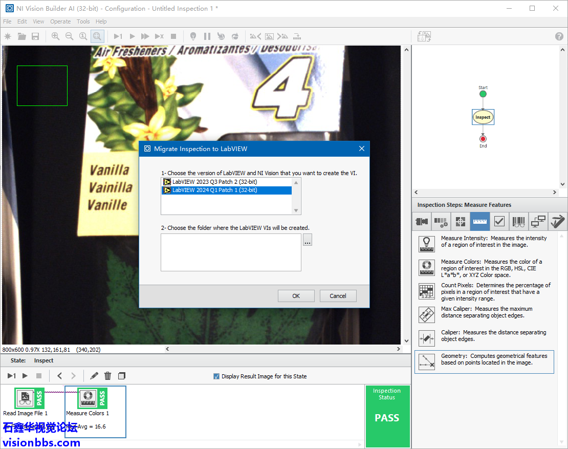Open the Tools menu
Screen dimensions: 568x449
(83, 22)
